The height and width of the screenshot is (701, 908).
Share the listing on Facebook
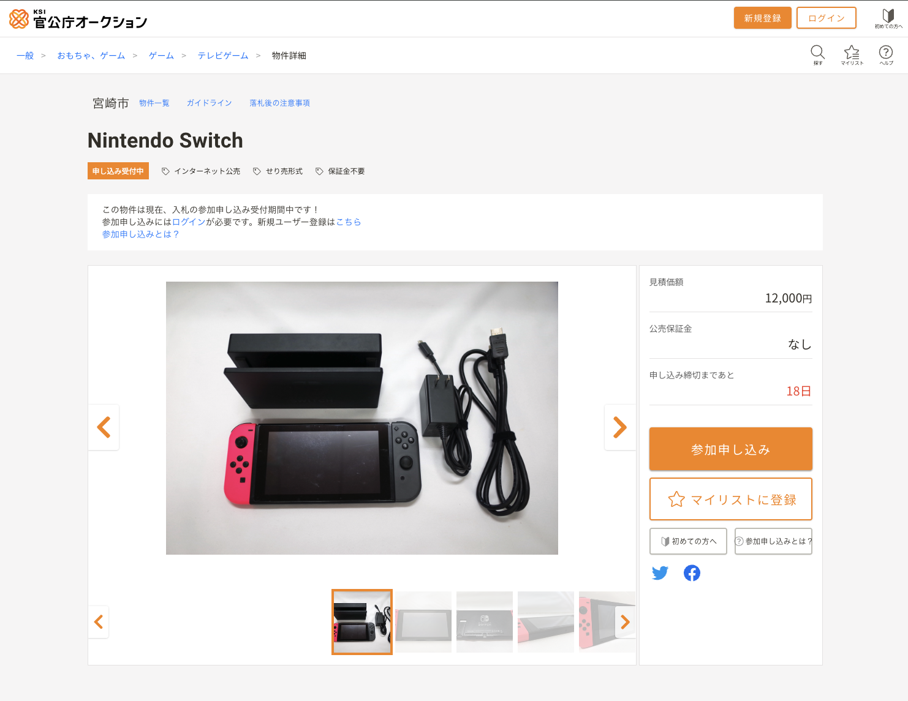coord(692,573)
